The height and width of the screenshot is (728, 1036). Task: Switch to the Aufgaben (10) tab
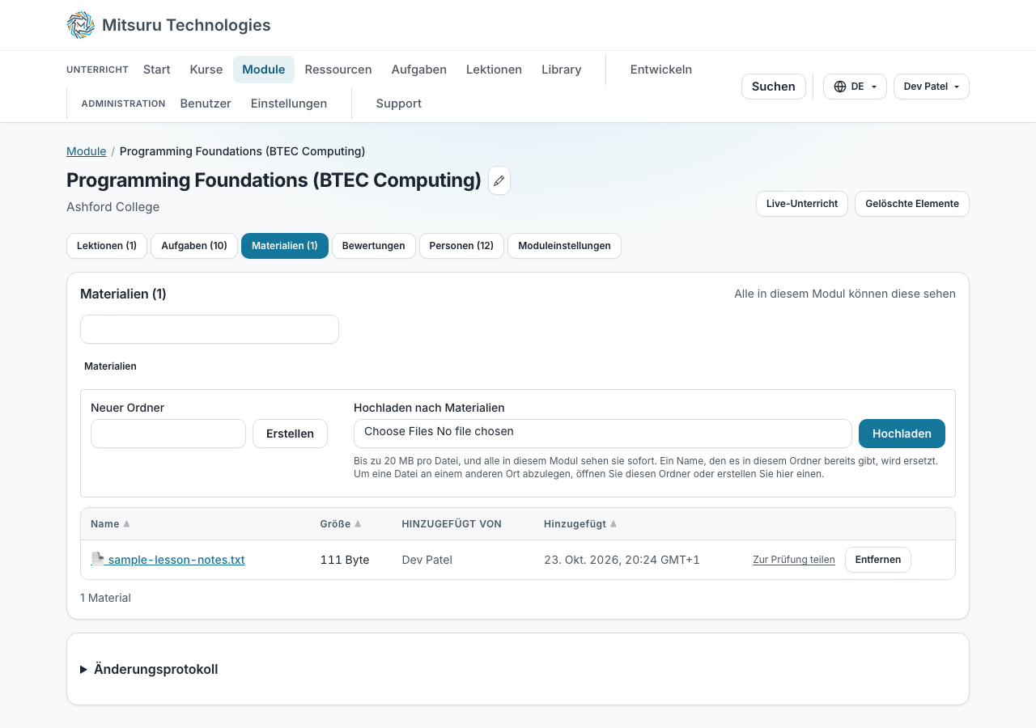(x=194, y=246)
